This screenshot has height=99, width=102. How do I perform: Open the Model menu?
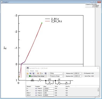[x=32, y=71]
